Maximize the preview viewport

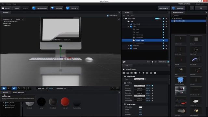coord(119,19)
